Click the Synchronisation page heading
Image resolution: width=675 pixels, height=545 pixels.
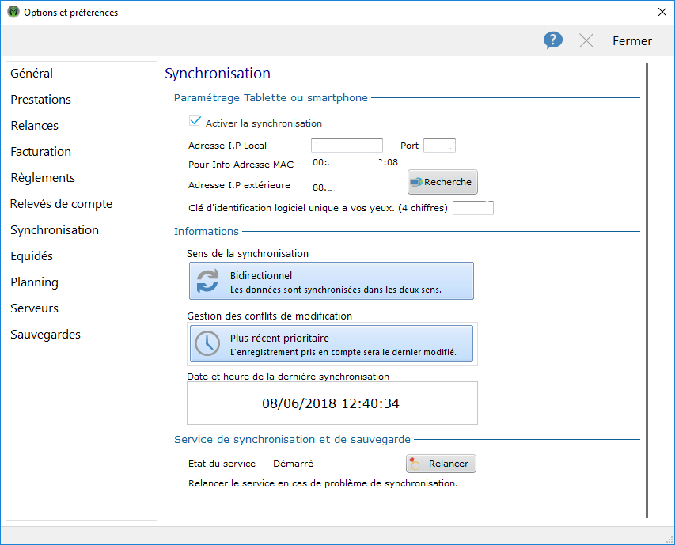(x=218, y=73)
